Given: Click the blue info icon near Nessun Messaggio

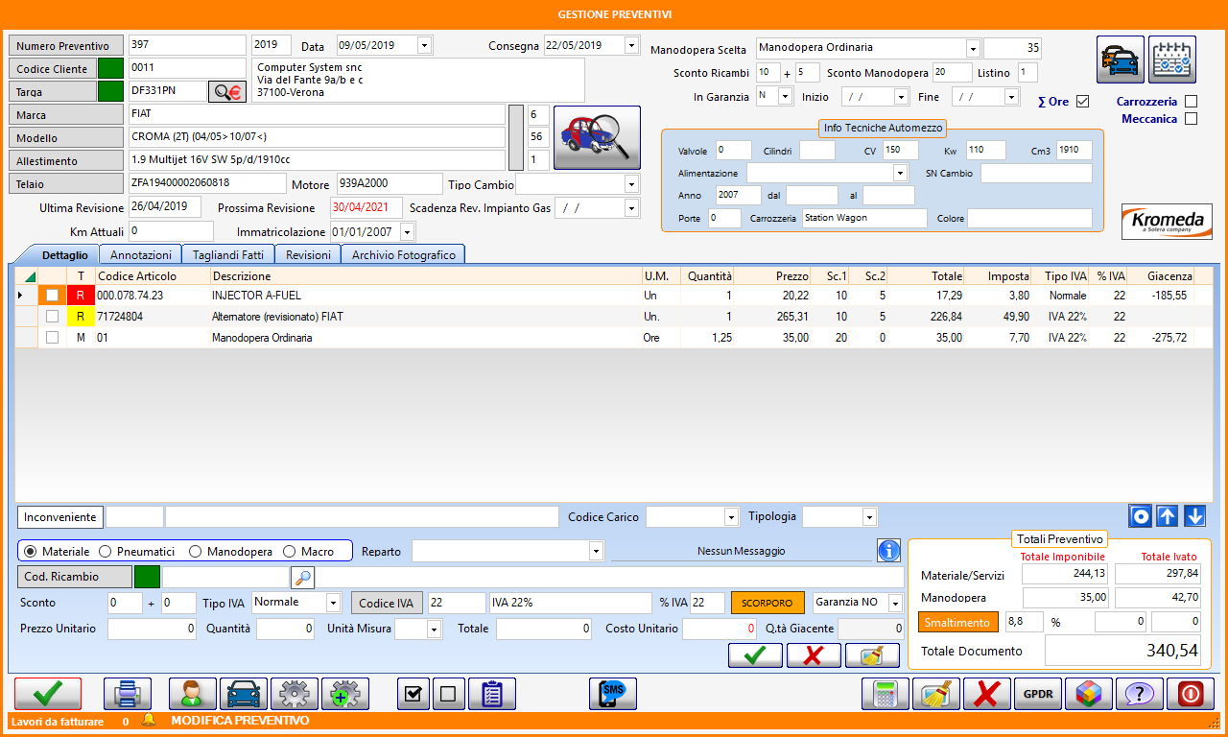Looking at the screenshot, I should point(888,551).
